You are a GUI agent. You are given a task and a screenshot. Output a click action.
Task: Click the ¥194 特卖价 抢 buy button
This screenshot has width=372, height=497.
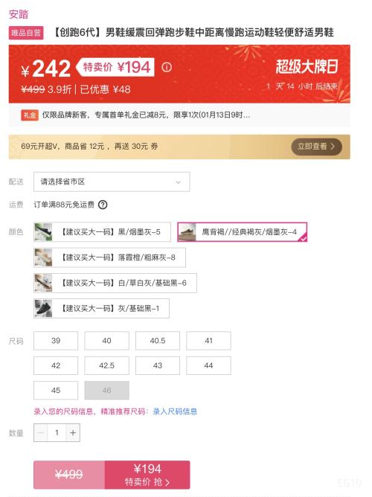[147, 475]
